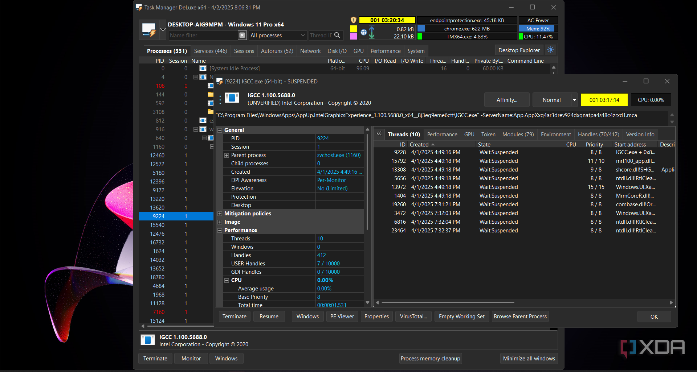The height and width of the screenshot is (372, 697).
Task: Click the IGCC application icon in the process dialog
Action: pyautogui.click(x=232, y=98)
